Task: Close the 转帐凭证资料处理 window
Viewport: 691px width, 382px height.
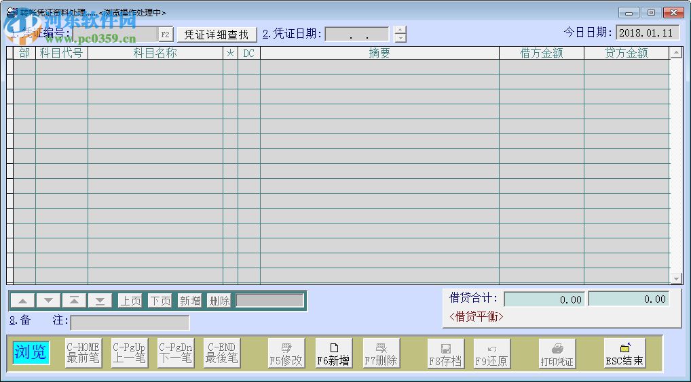Action: click(673, 12)
